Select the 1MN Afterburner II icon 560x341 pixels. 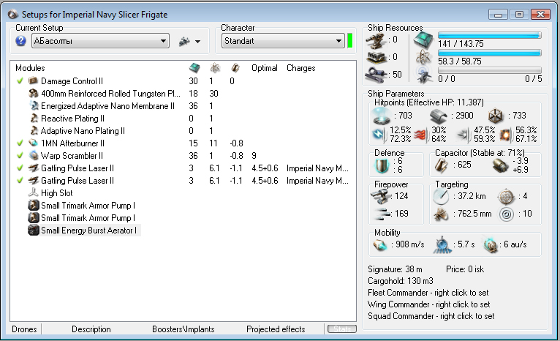[x=33, y=143]
